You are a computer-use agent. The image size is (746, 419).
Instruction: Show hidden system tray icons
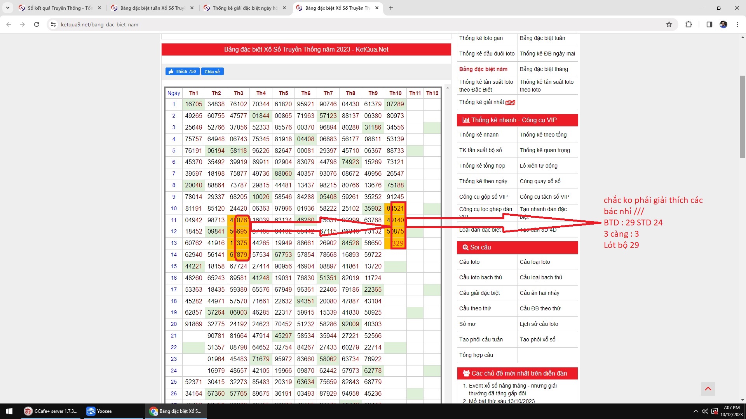coord(695,411)
